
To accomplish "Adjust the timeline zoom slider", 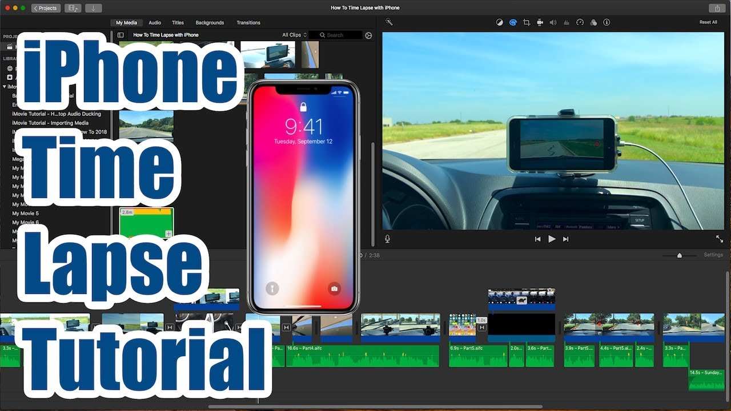I will 679,255.
